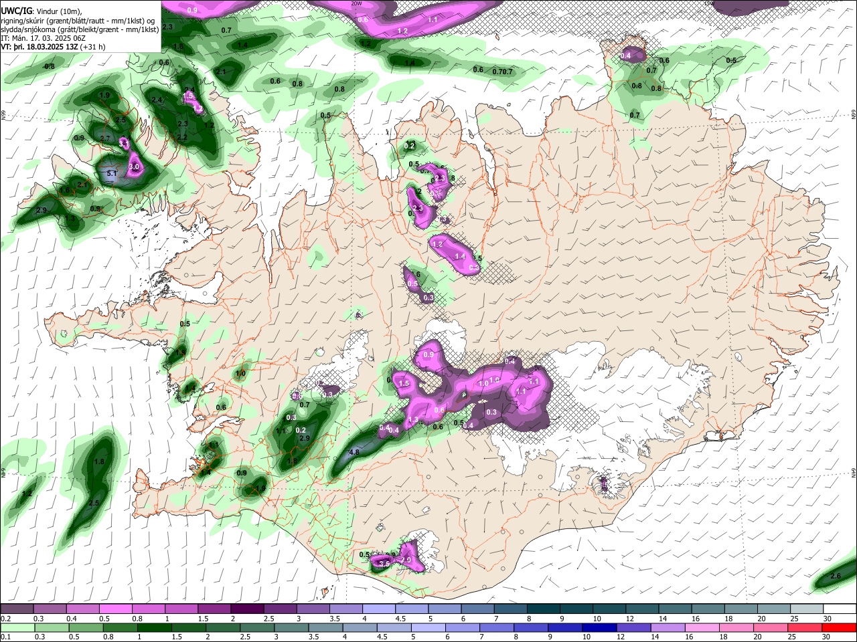Click the "rigning/skúrir" legend description line
This screenshot has width=857, height=642.
[78, 21]
